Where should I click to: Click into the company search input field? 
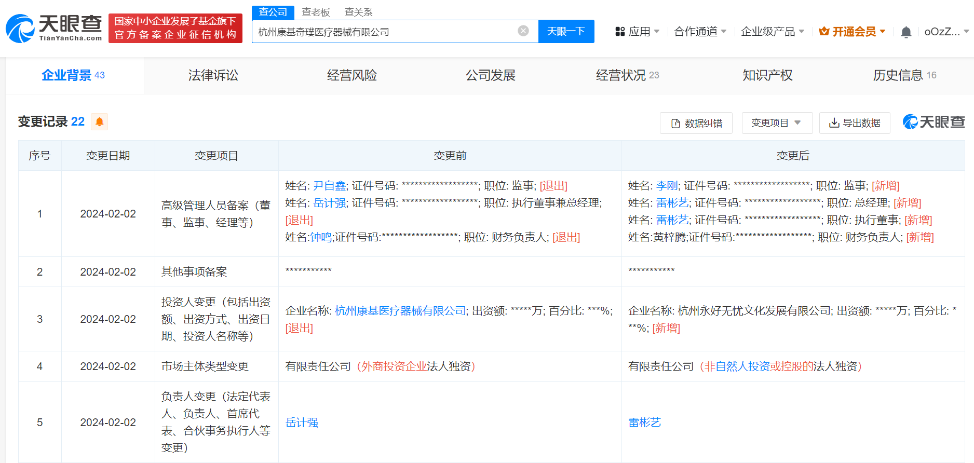(x=384, y=32)
